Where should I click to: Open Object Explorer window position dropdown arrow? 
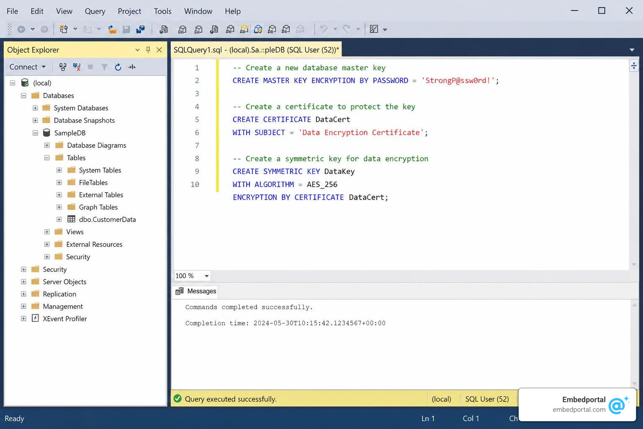137,50
